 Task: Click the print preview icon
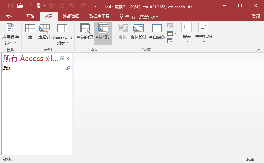62,6
